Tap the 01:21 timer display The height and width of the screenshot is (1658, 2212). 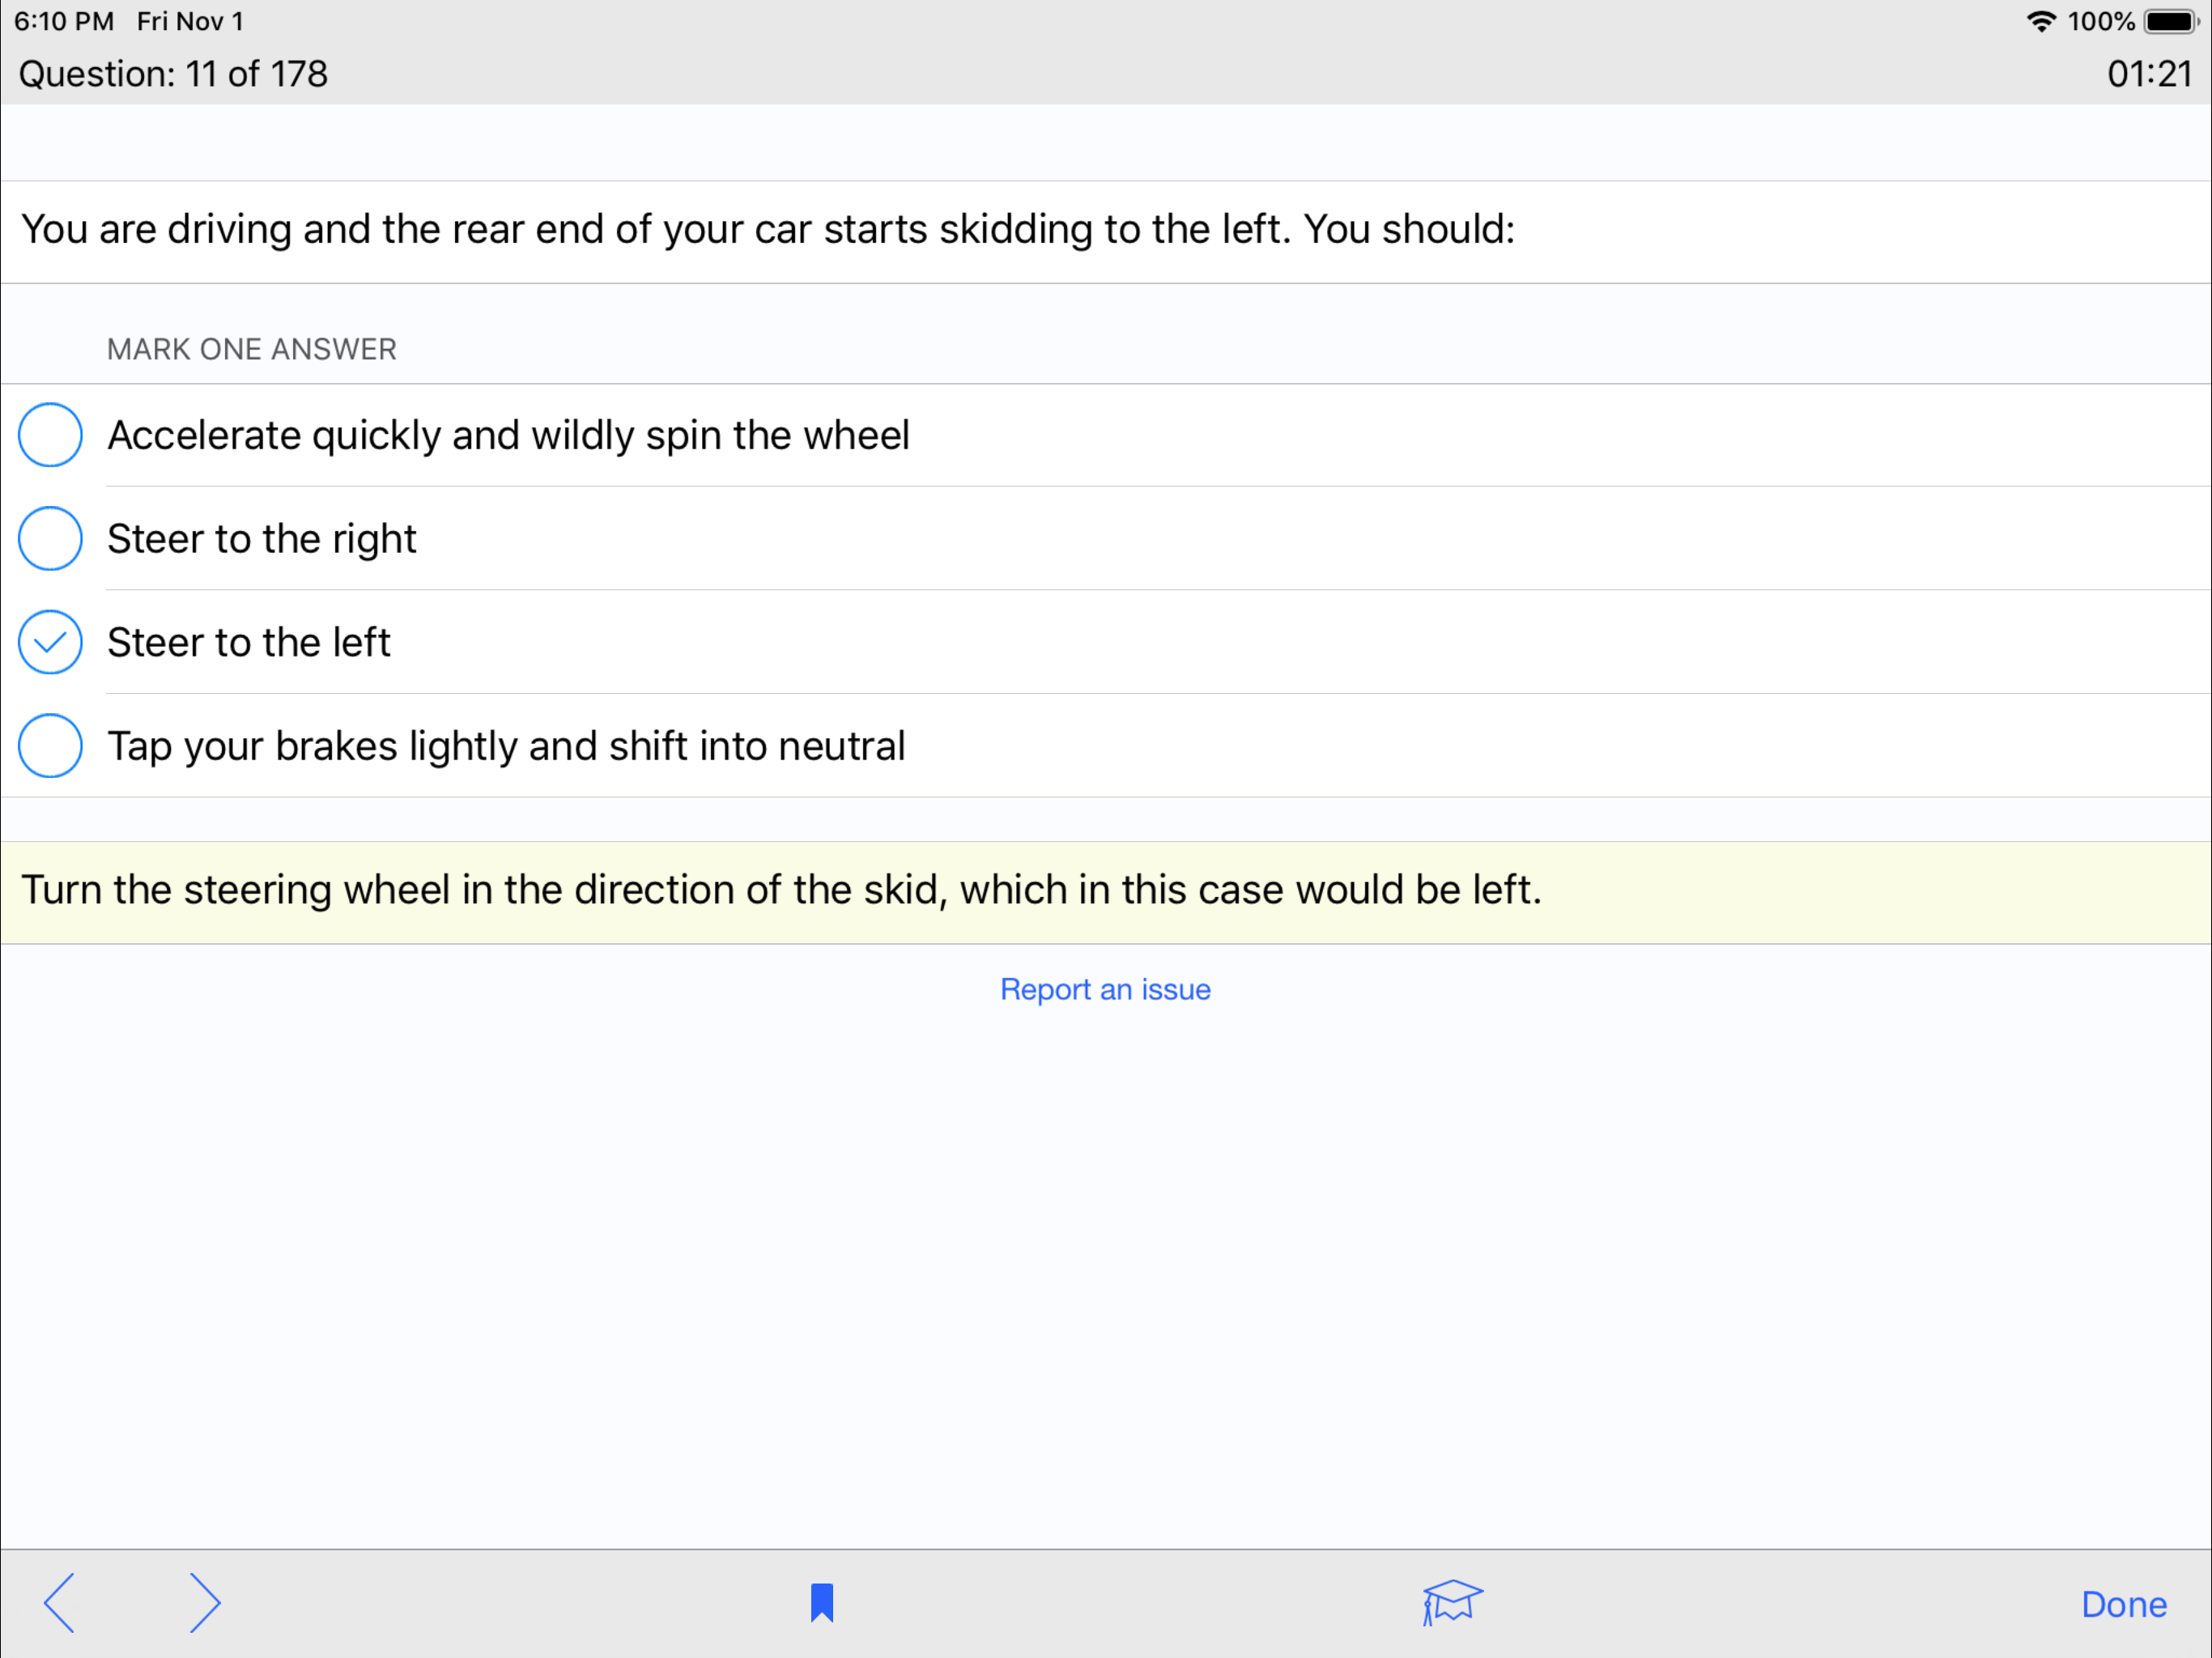(2148, 74)
